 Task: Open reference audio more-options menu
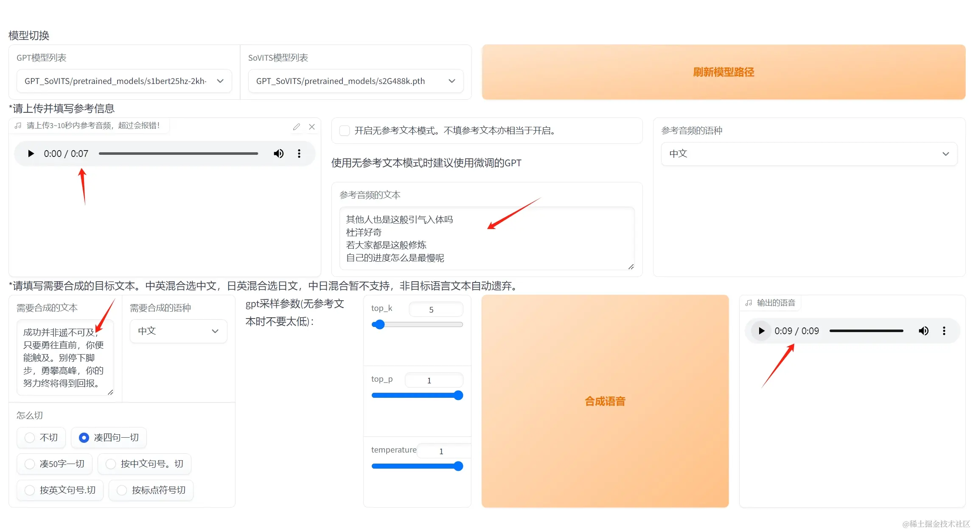pos(299,154)
